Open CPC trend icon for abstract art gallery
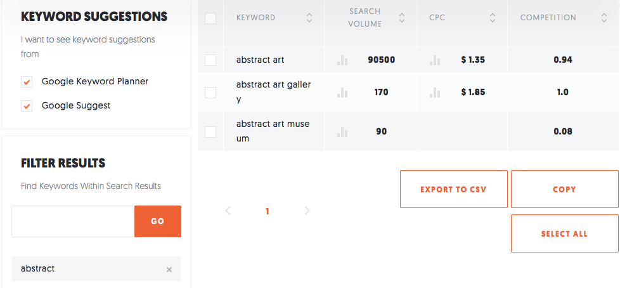 tap(435, 93)
